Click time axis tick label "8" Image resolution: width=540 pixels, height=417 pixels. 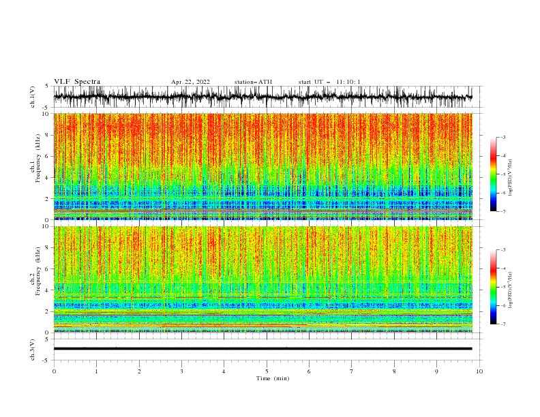coord(394,371)
